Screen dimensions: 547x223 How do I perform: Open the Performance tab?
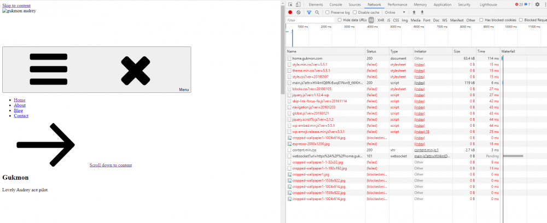click(x=397, y=4)
